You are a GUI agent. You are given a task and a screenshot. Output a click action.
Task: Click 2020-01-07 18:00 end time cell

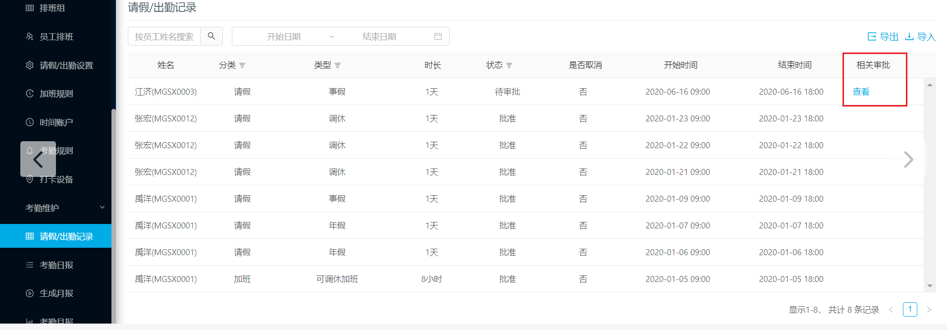791,225
